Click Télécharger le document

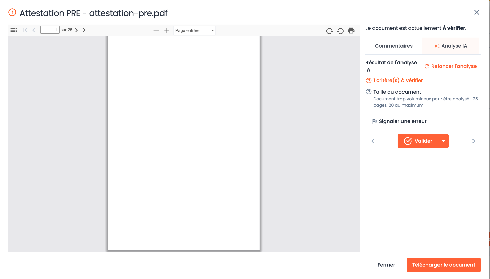point(444,265)
